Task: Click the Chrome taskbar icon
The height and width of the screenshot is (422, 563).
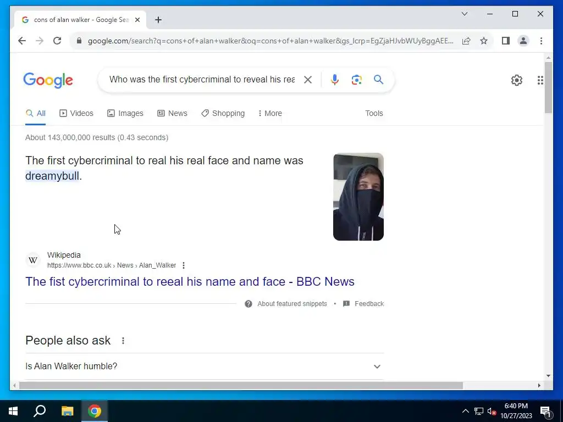Action: tap(95, 411)
